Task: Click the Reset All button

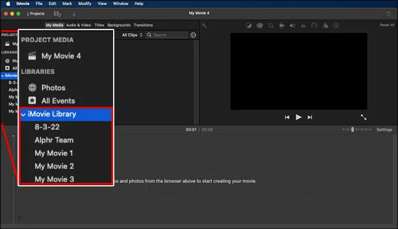Action: click(x=387, y=25)
